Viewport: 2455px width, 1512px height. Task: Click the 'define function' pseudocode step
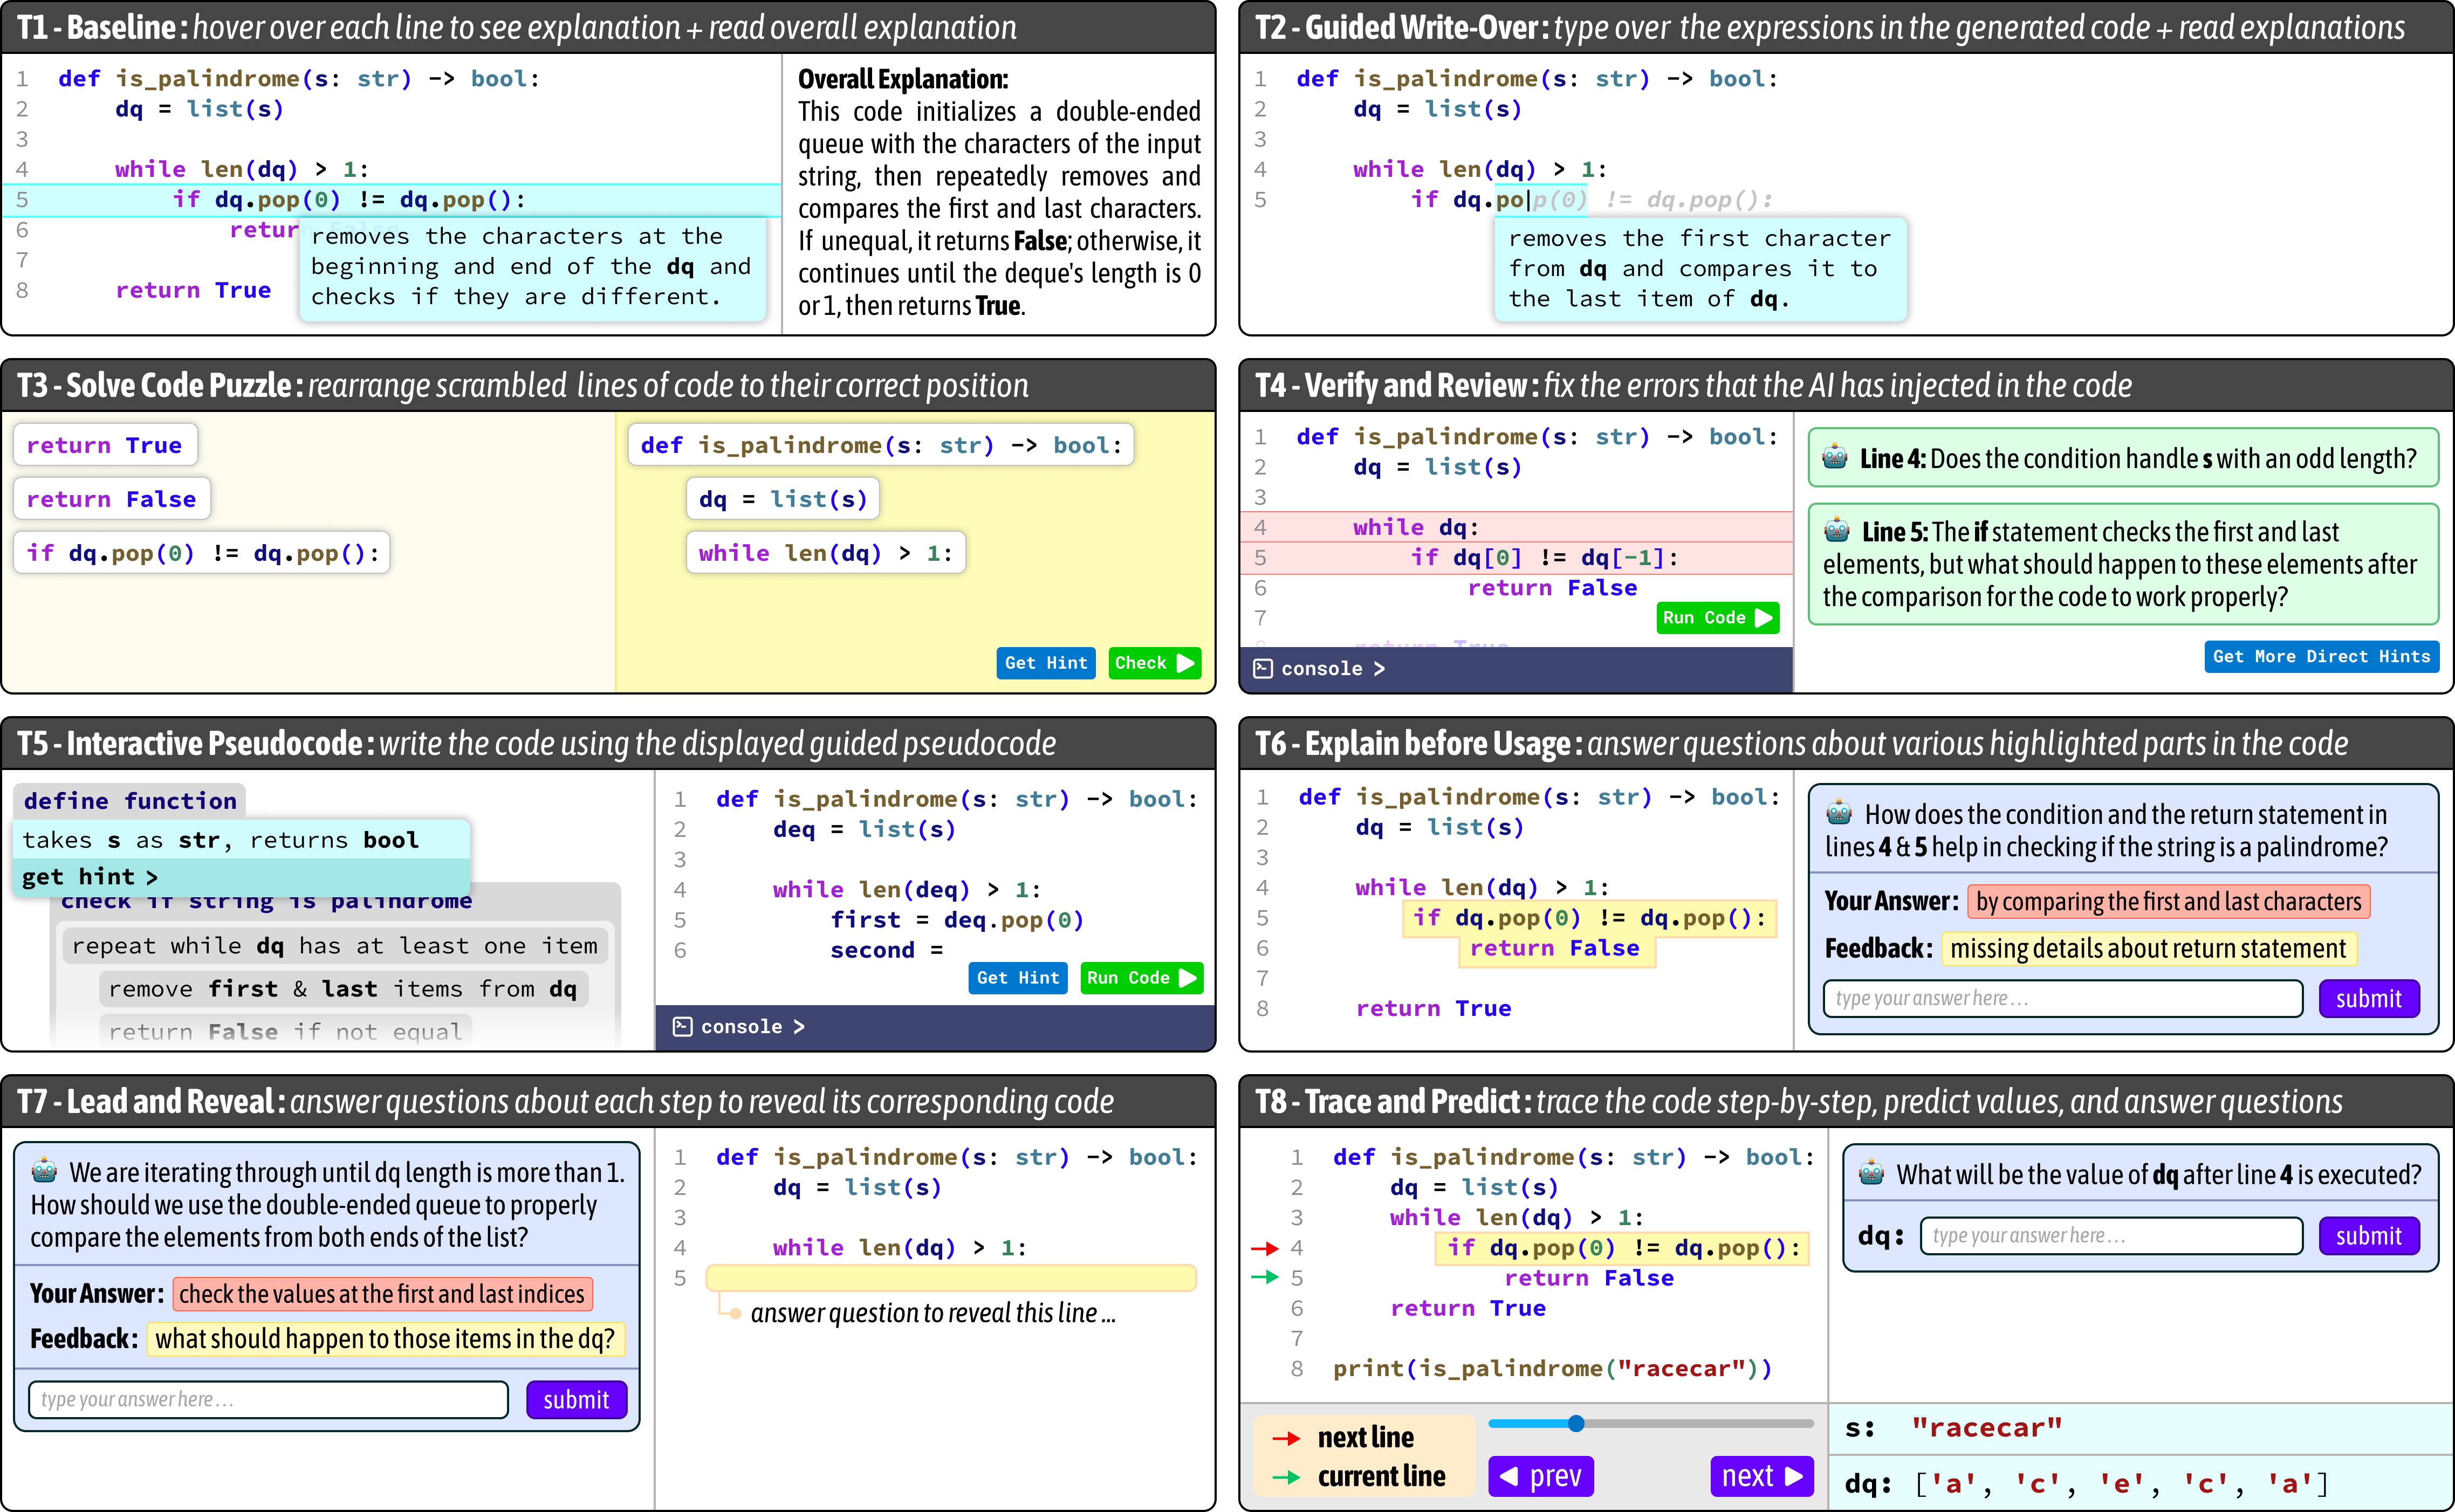coord(130,800)
